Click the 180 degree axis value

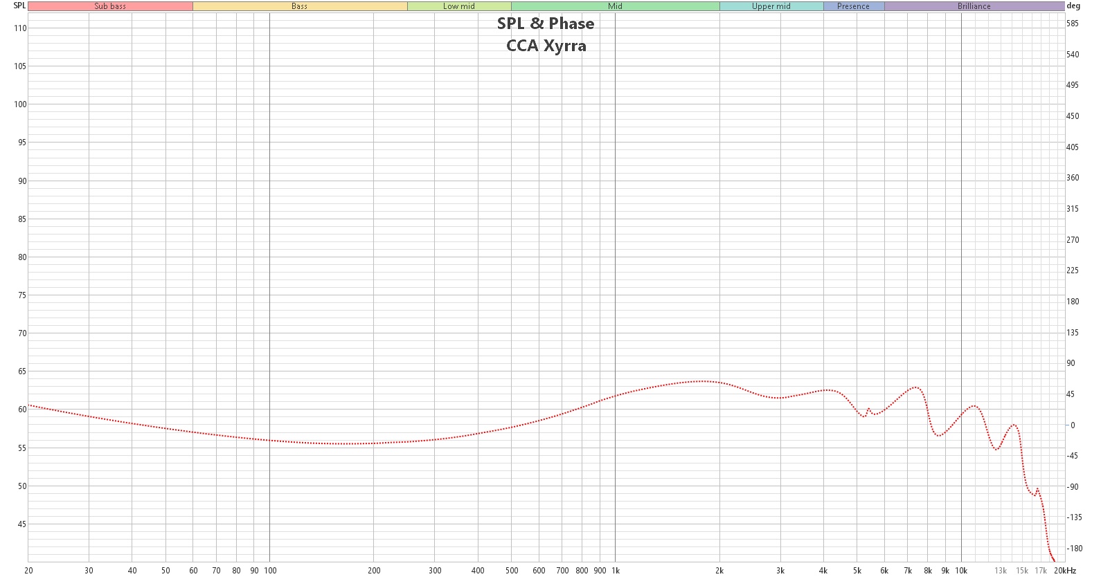pos(1073,302)
